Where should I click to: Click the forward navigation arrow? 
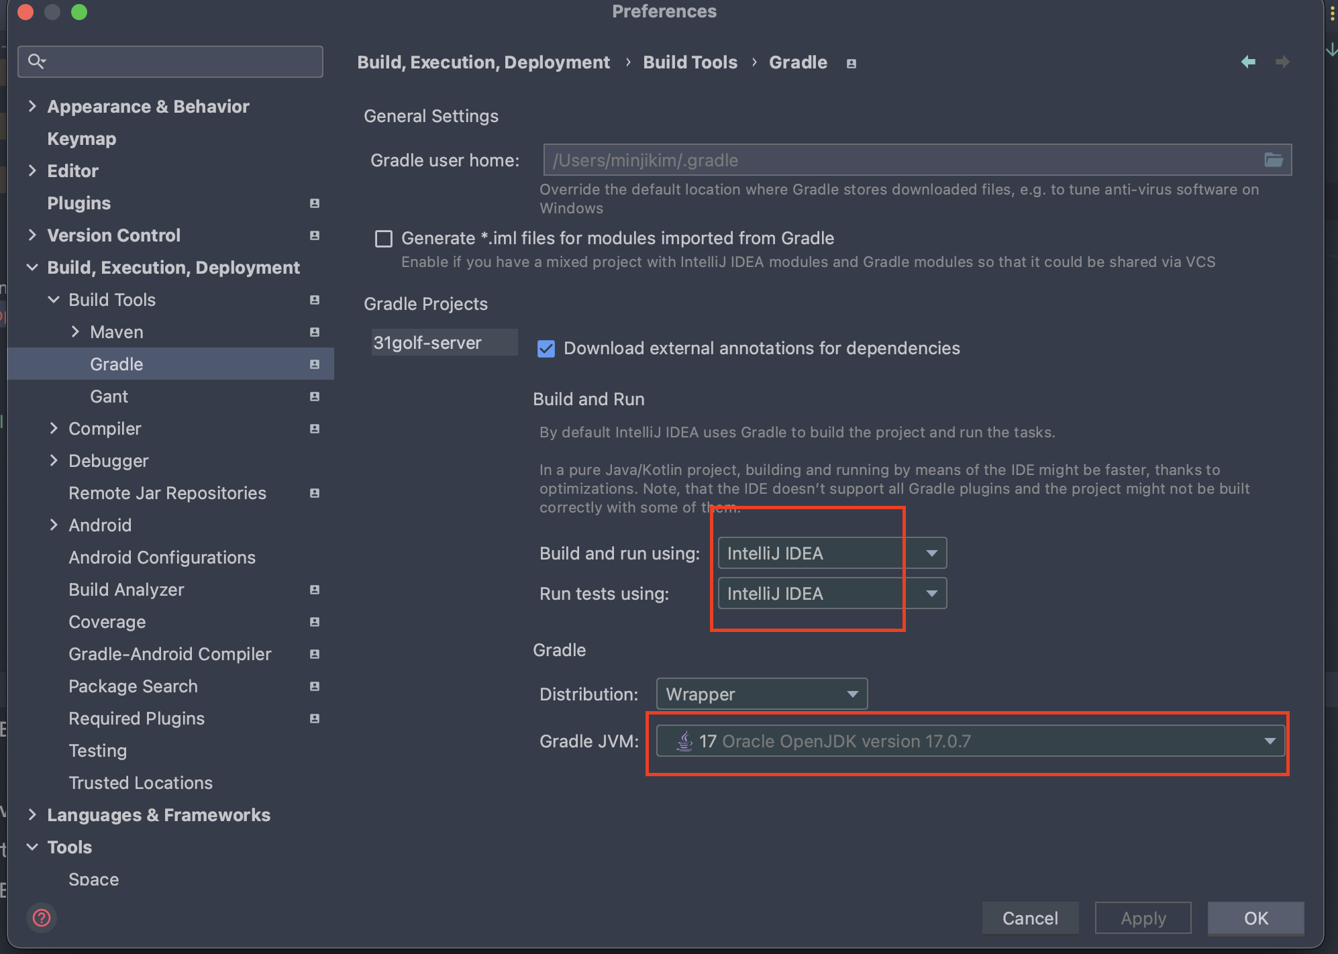(x=1282, y=62)
